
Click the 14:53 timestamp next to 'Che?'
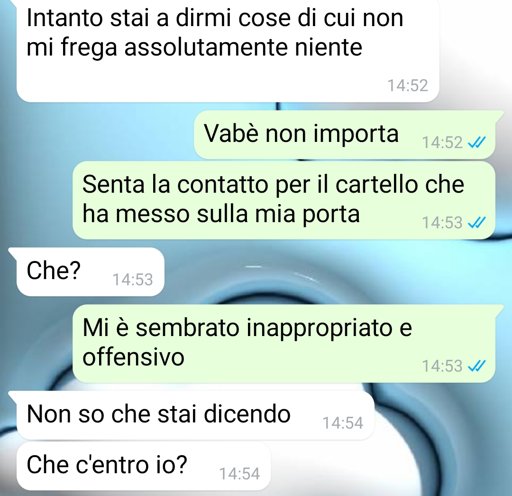click(x=133, y=280)
